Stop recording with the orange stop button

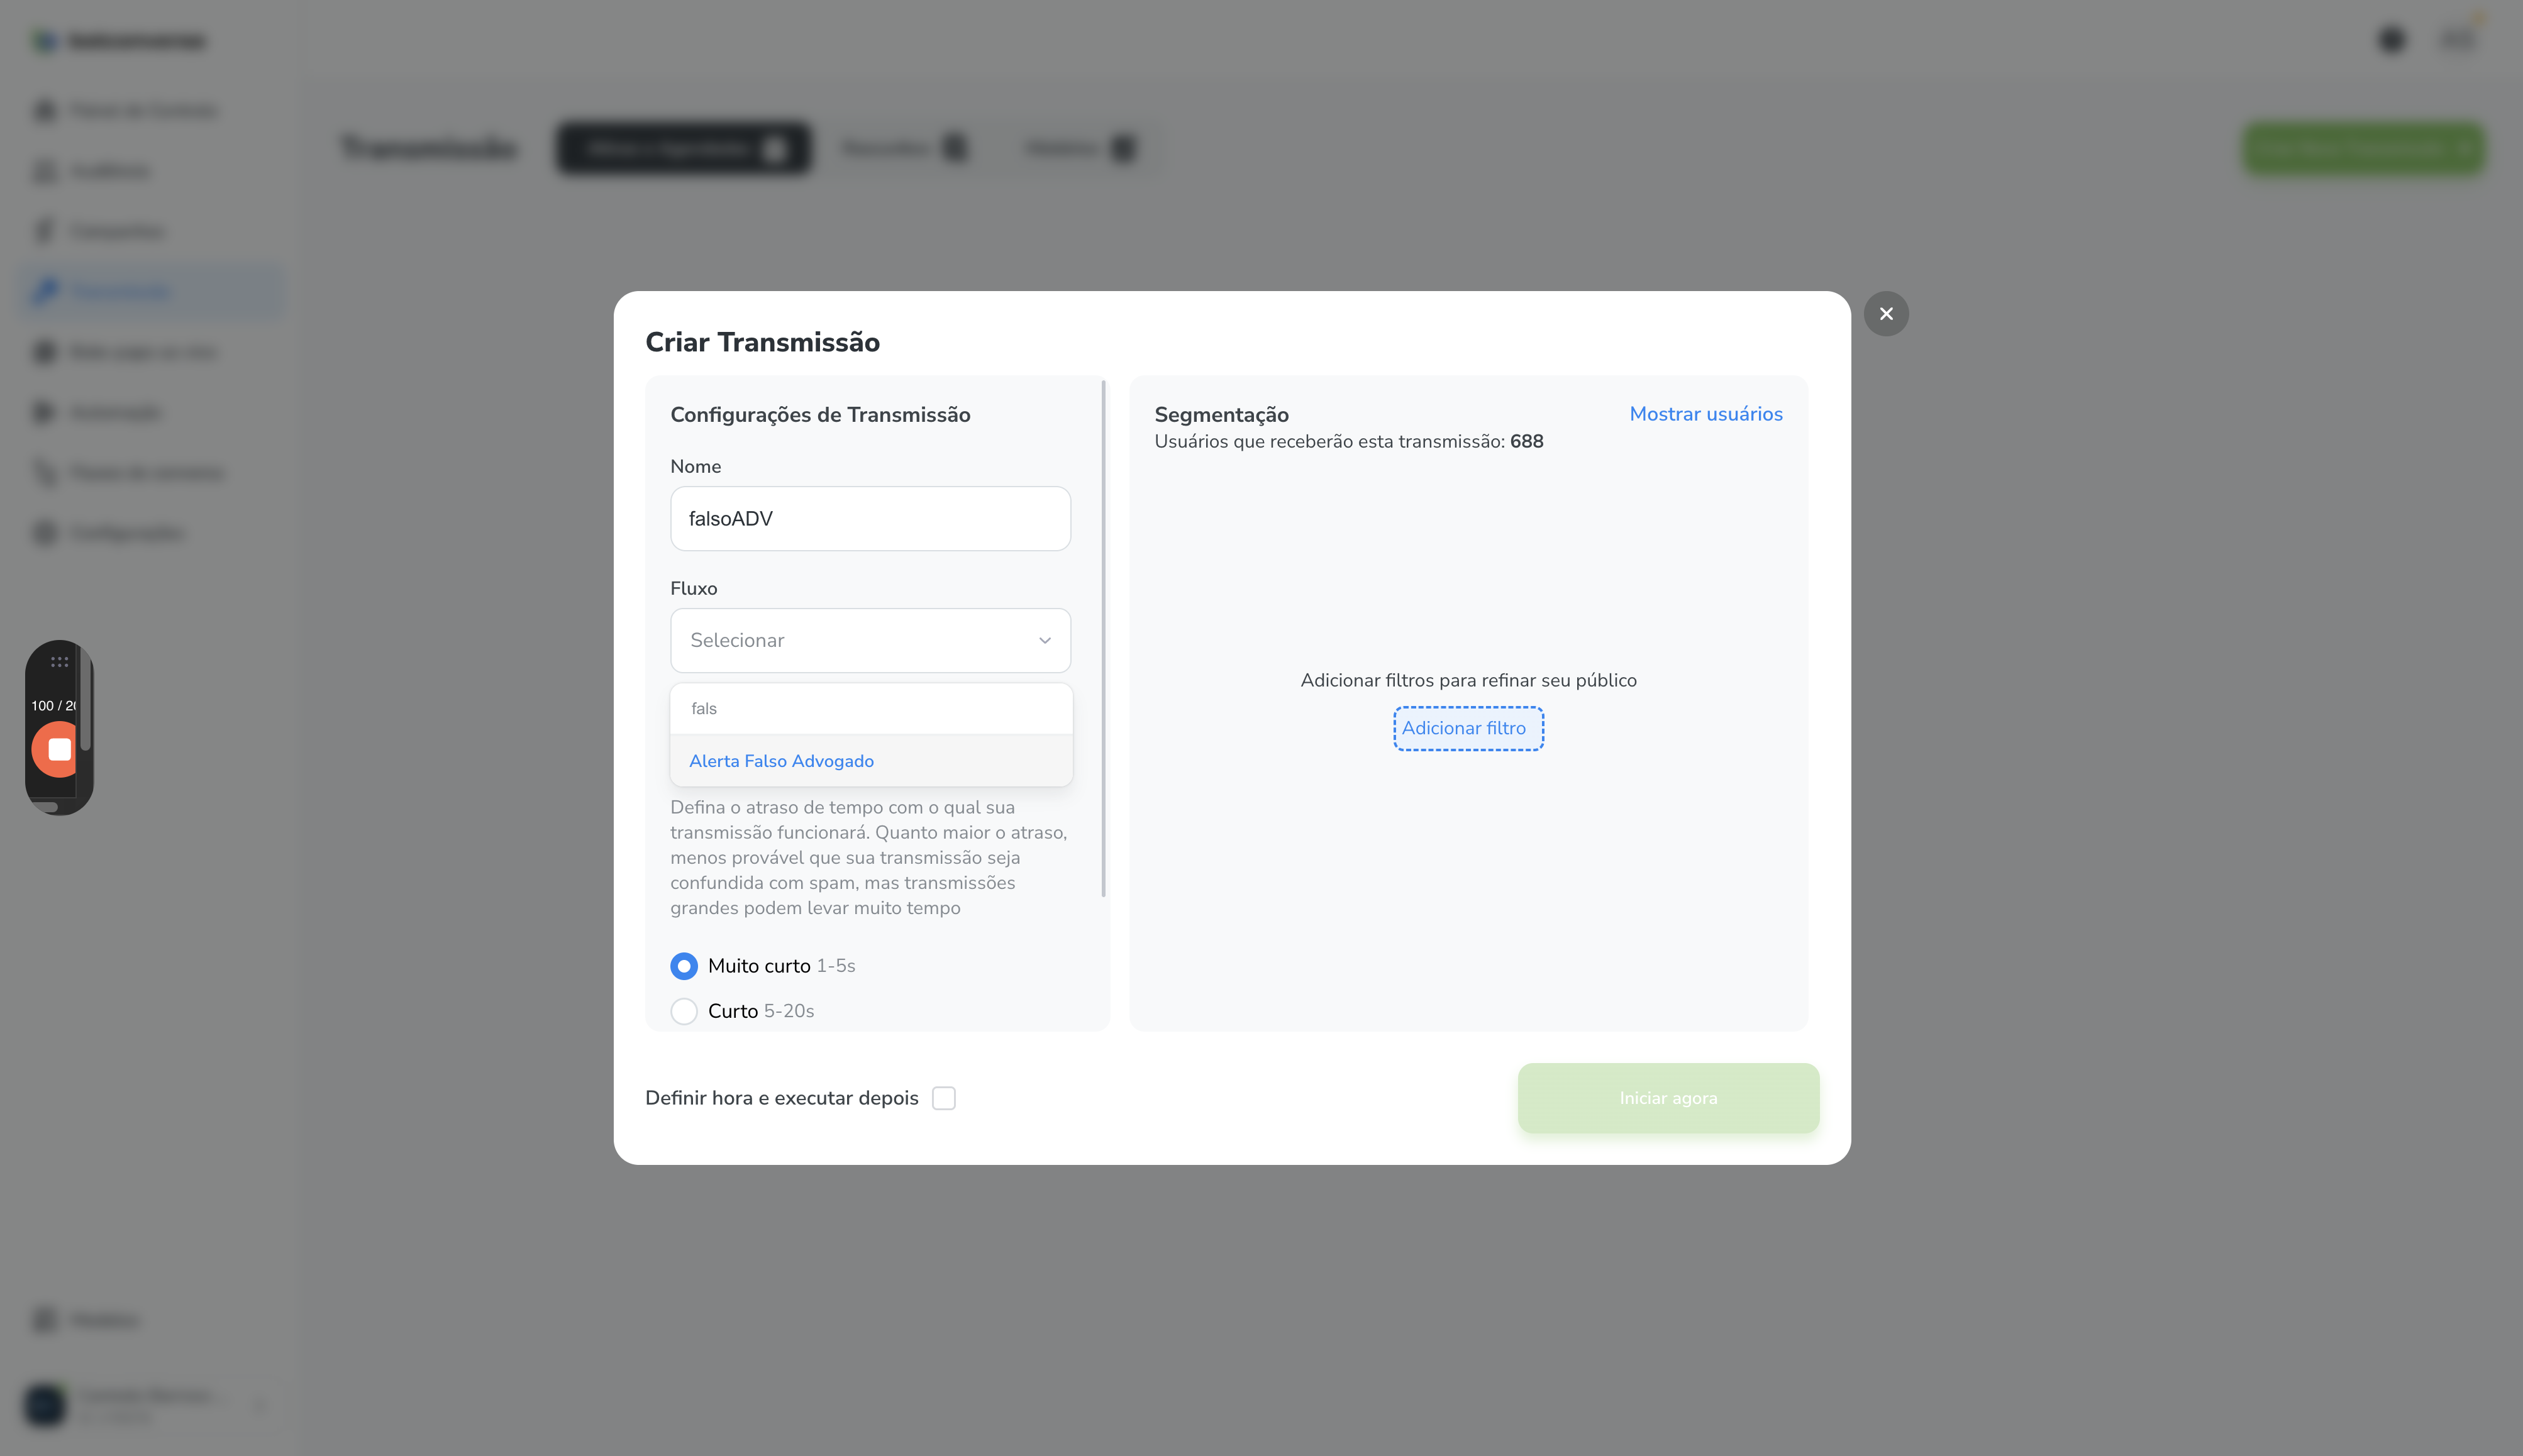[58, 749]
